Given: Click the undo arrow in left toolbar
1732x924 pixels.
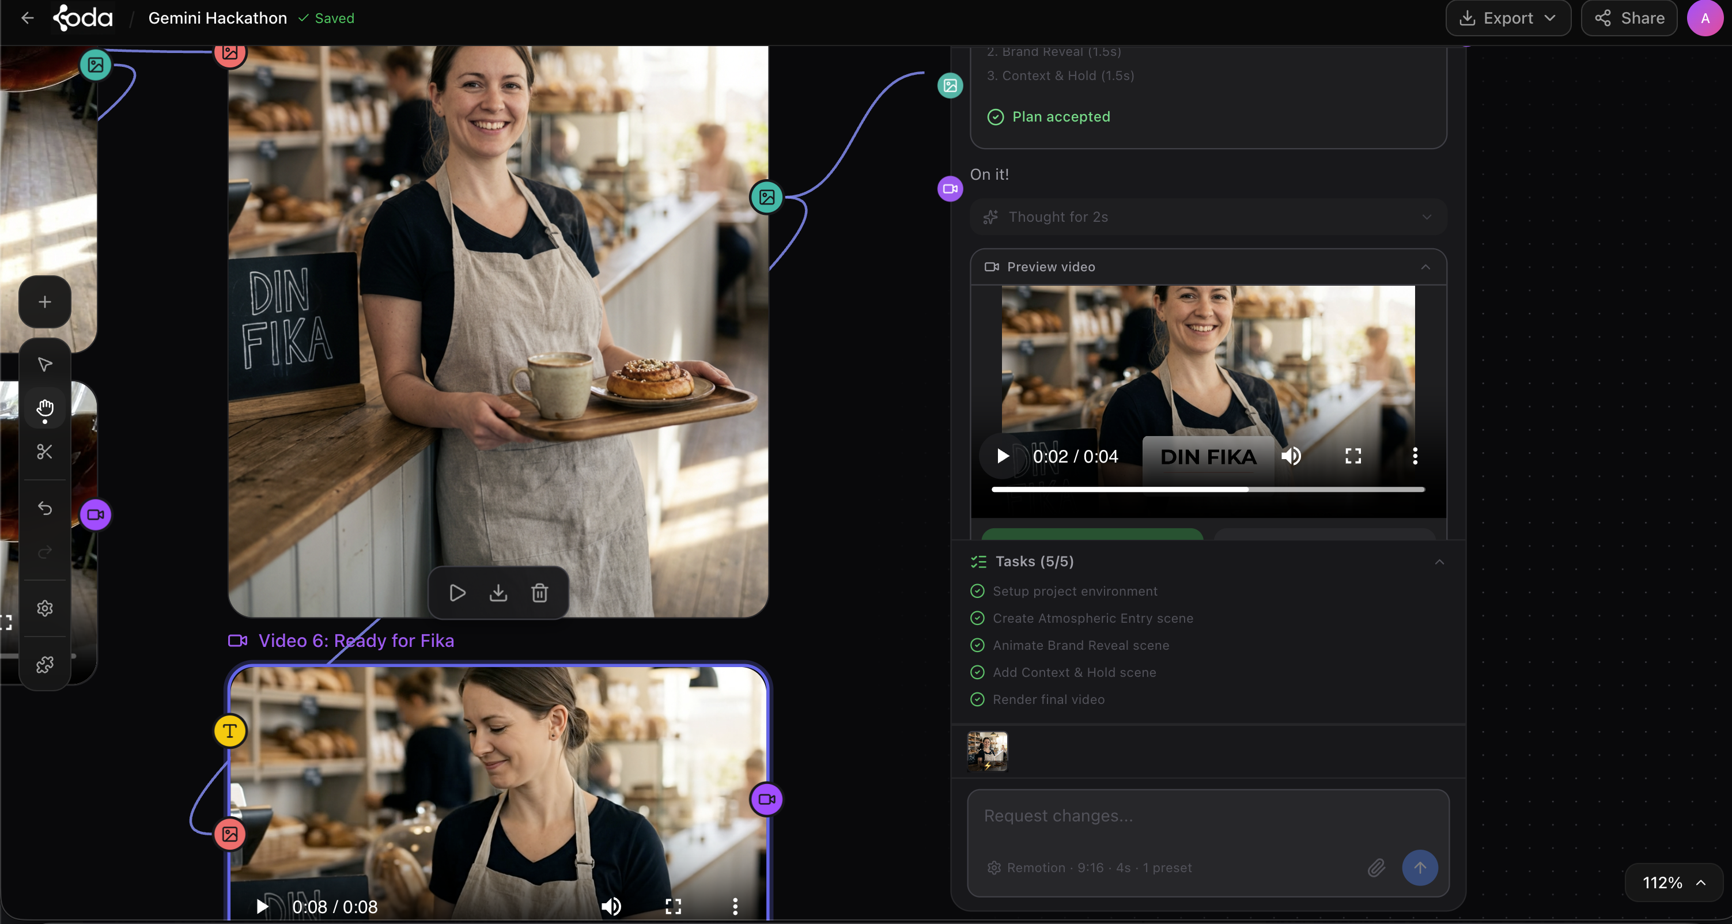Looking at the screenshot, I should tap(44, 508).
